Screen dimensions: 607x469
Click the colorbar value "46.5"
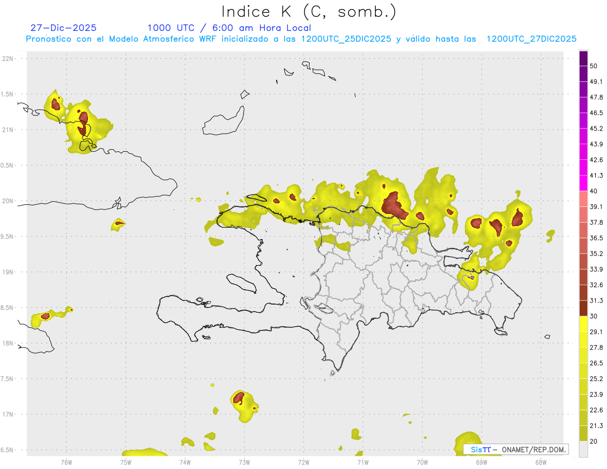[596, 113]
